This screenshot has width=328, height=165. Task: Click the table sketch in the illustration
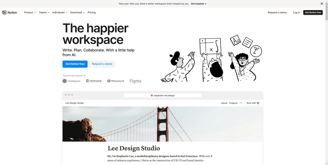tap(210, 46)
